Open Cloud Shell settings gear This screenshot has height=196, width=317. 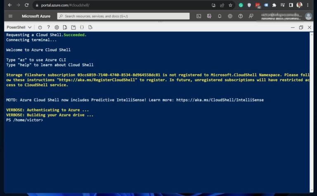(x=57, y=27)
